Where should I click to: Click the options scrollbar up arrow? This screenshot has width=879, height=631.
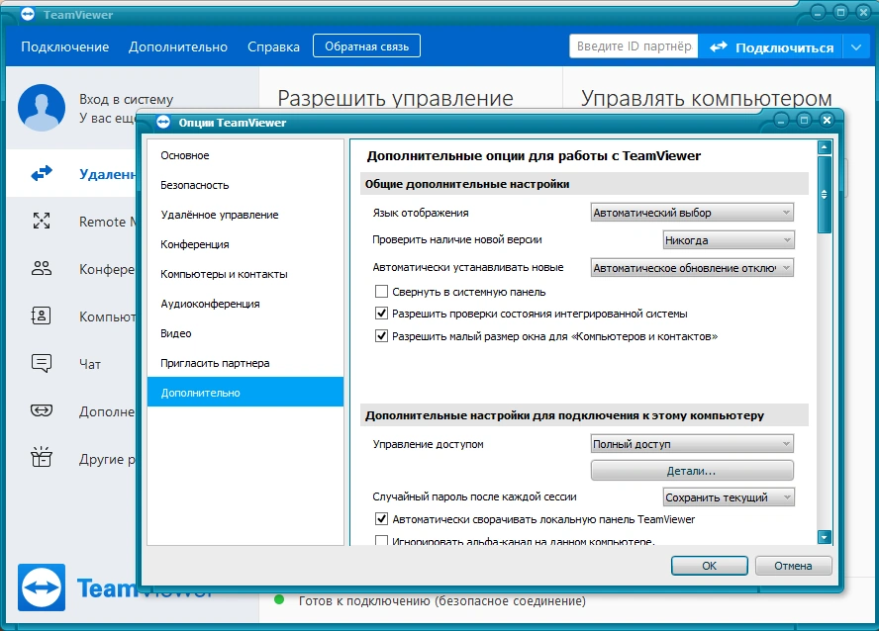point(824,147)
